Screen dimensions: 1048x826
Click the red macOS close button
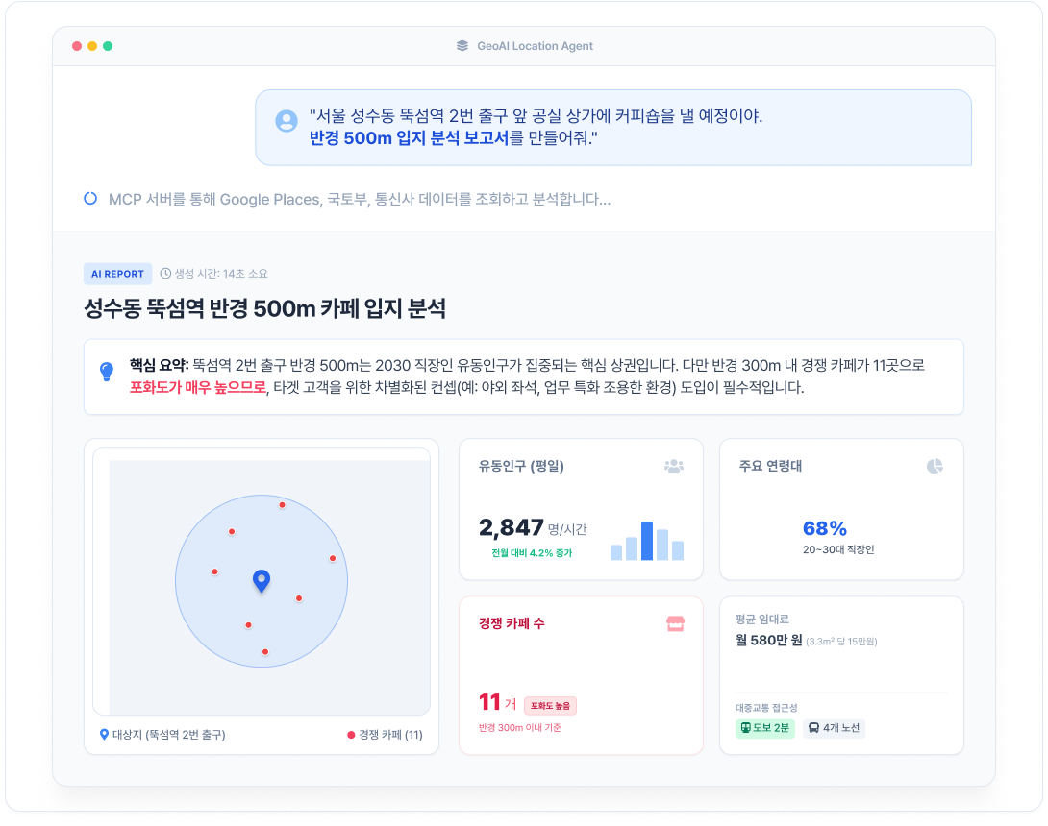[77, 46]
